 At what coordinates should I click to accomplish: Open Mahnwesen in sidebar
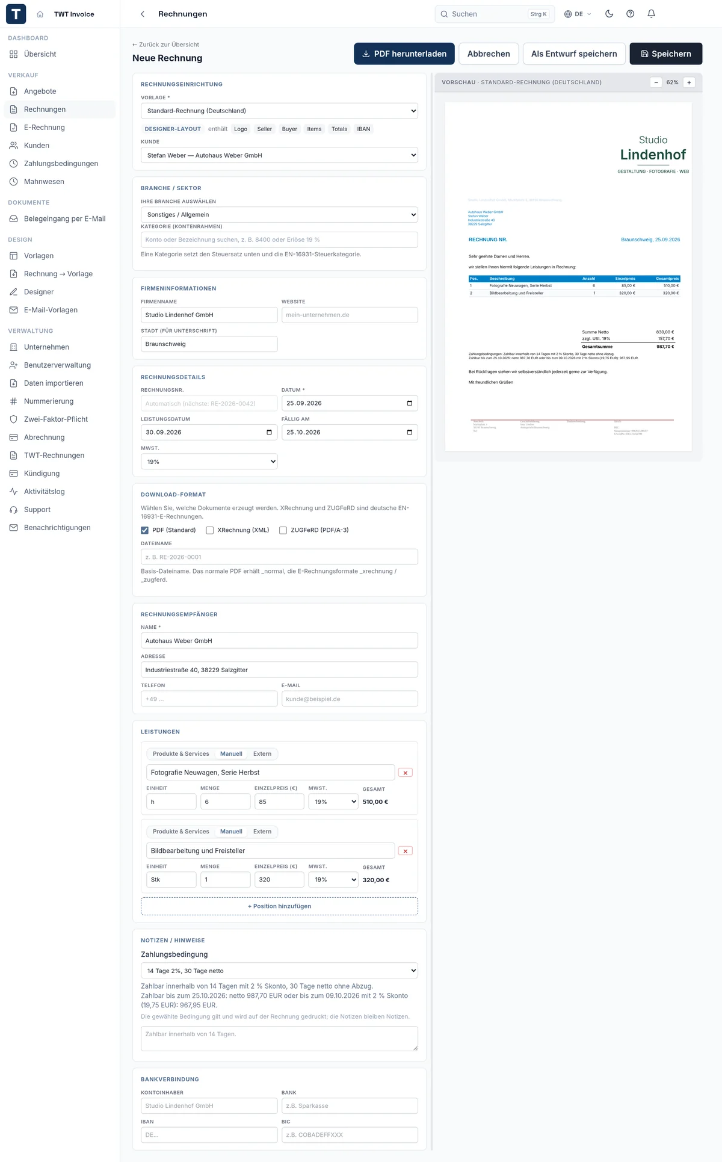pyautogui.click(x=60, y=182)
